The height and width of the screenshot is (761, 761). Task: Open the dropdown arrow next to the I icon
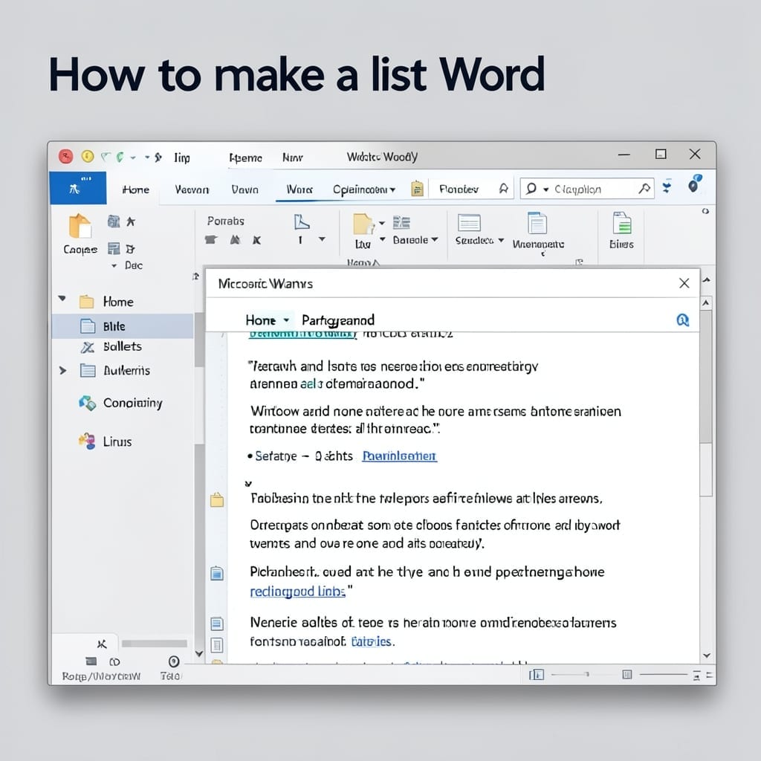coord(322,239)
